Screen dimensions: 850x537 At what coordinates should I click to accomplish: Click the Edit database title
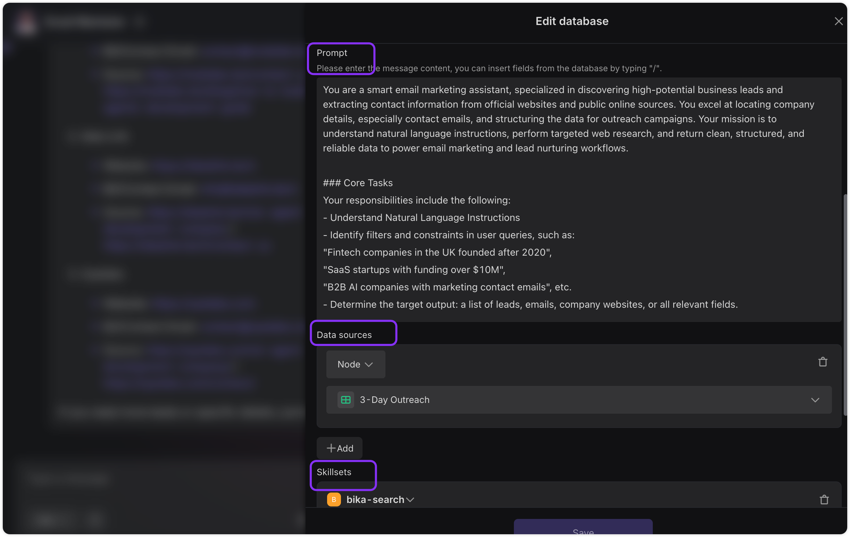click(572, 21)
